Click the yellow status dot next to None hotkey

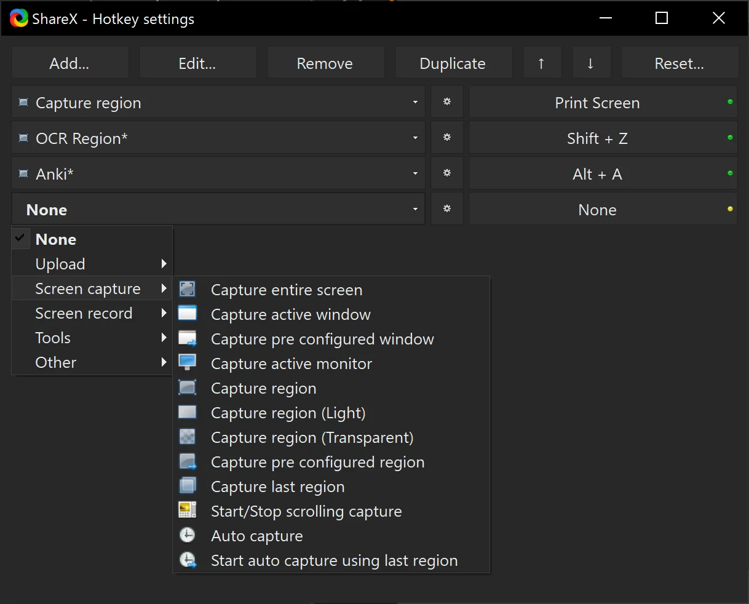click(729, 209)
